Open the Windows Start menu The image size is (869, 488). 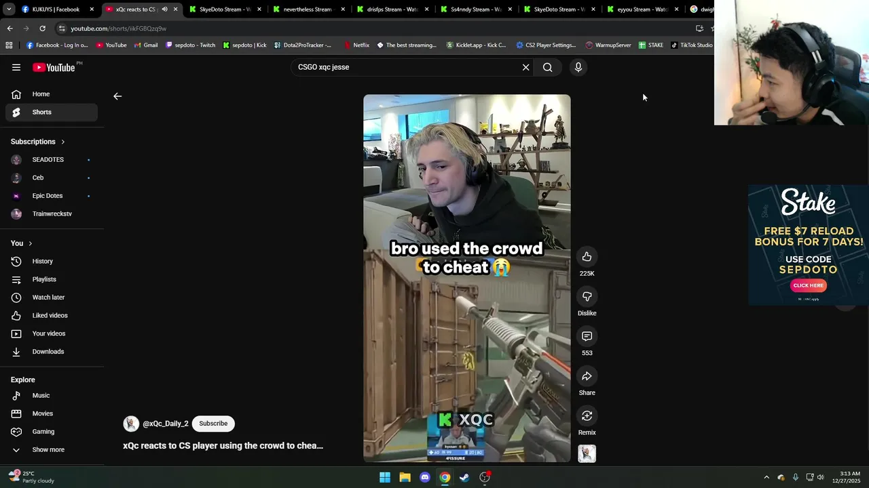coord(385,477)
